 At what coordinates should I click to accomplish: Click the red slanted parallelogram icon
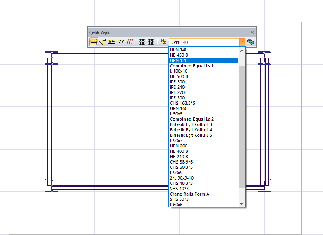pyautogui.click(x=130, y=42)
